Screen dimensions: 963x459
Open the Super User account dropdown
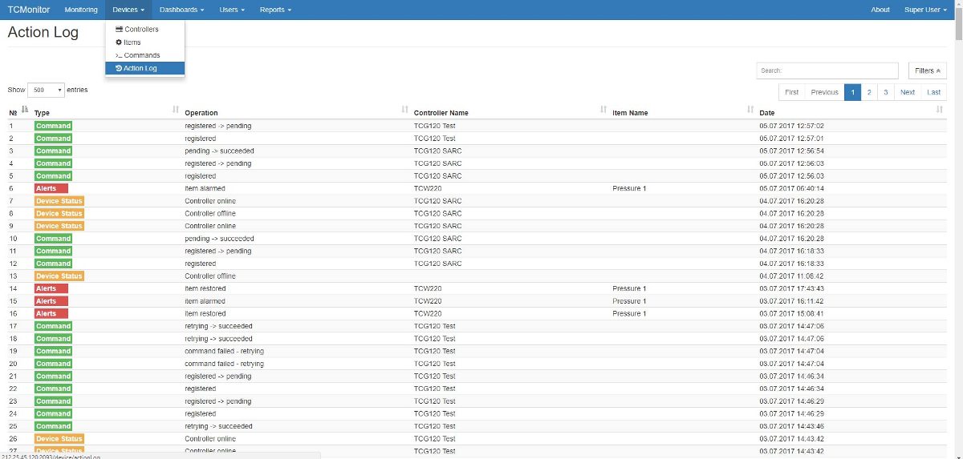pos(925,10)
